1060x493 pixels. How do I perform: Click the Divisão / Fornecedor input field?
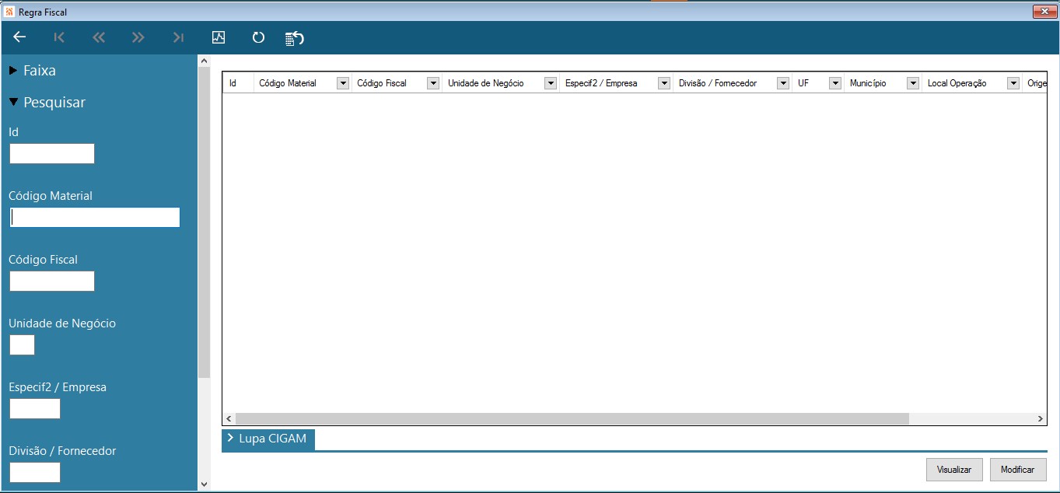click(x=35, y=472)
